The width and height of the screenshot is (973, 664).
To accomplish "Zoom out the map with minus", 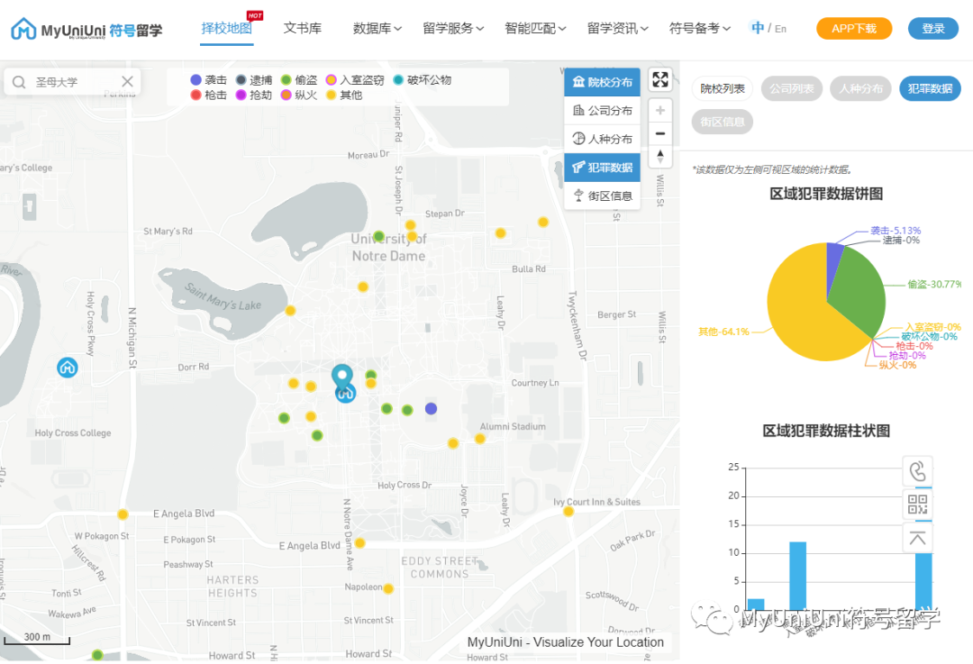I will tap(660, 133).
